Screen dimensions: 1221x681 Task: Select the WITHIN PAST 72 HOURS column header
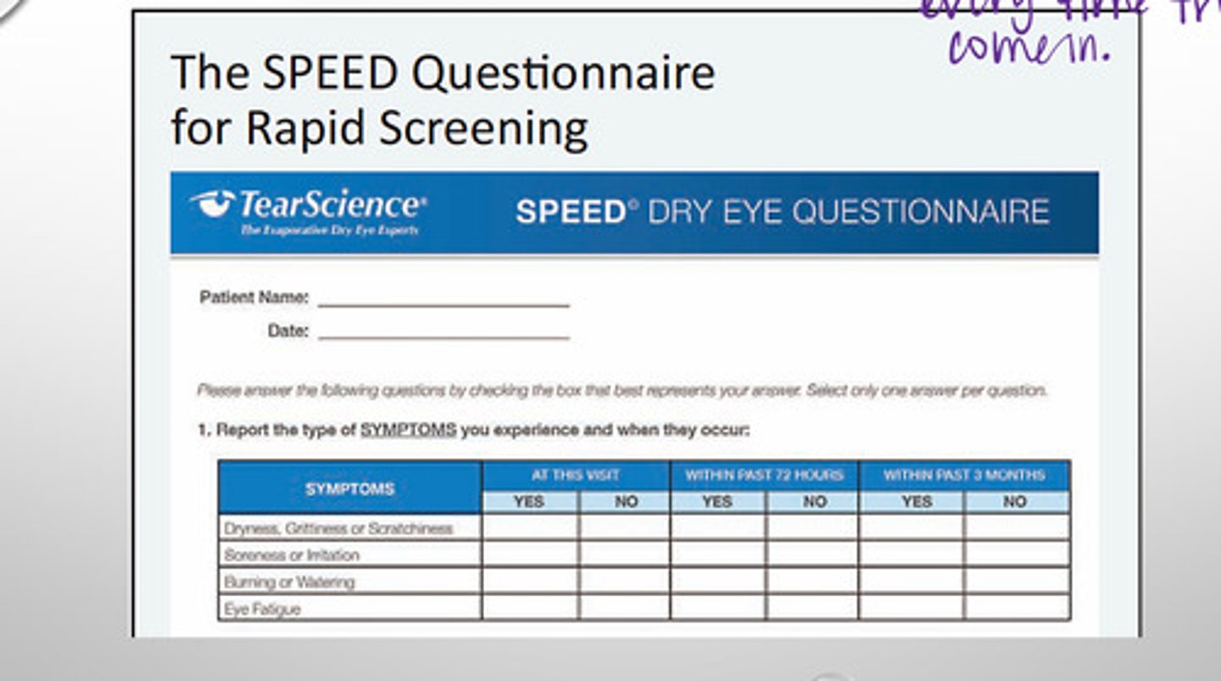pyautogui.click(x=764, y=476)
